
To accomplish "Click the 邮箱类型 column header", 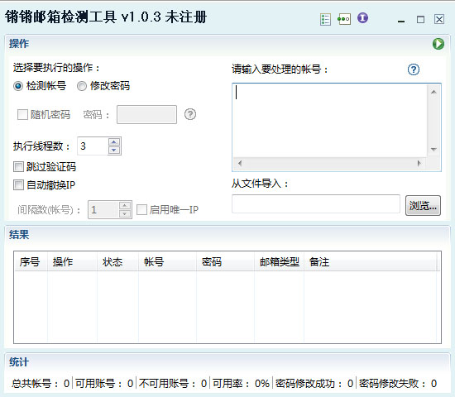I will (279, 261).
